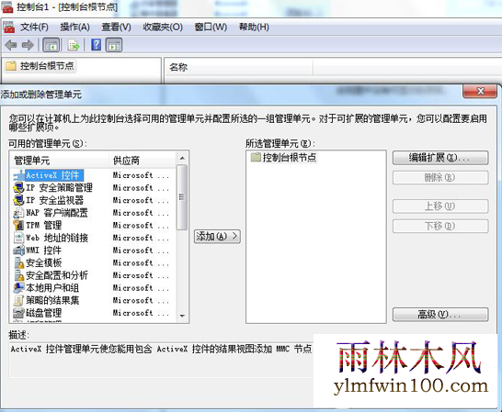Click the TPM 管理 snap-in icon
The width and height of the screenshot is (502, 412).
click(19, 225)
